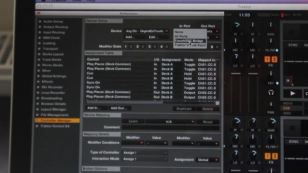
Task: Select the Play/Pause Out Deck A row
Action: [151, 92]
